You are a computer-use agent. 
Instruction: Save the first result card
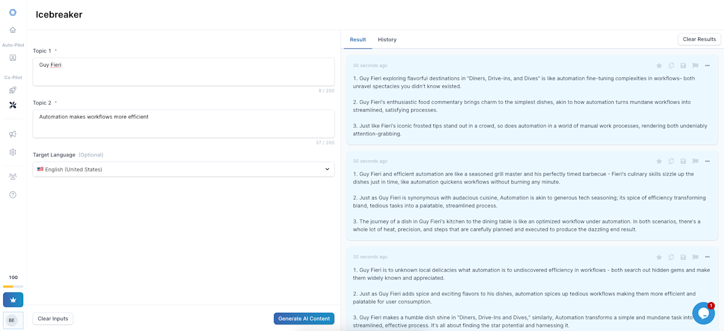(x=683, y=66)
